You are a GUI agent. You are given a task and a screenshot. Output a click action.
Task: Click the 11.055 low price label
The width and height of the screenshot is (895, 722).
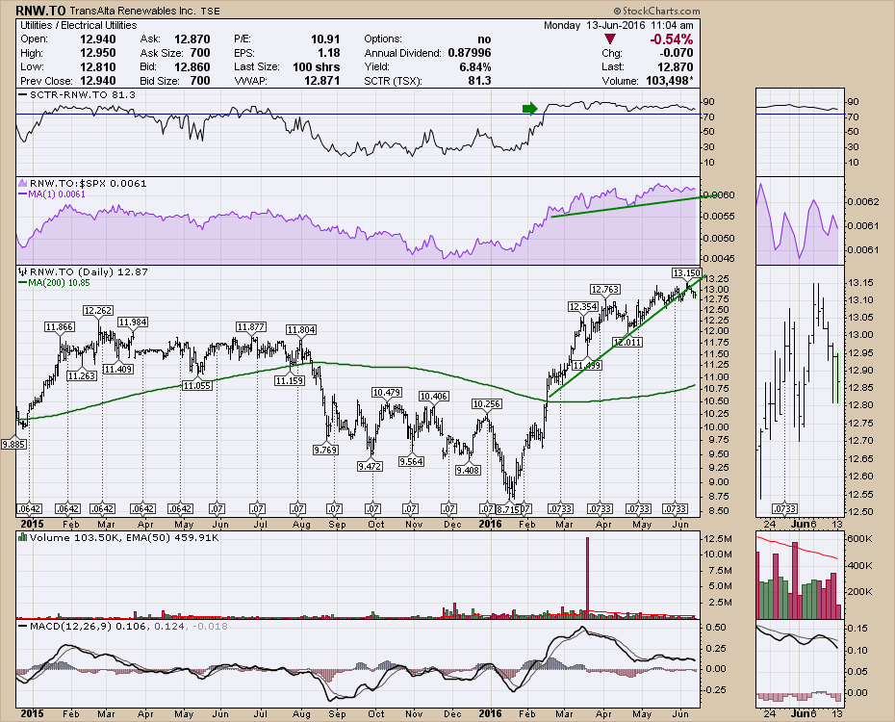click(197, 386)
